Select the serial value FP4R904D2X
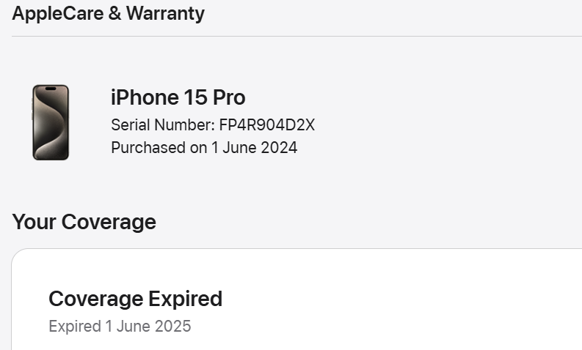 point(266,125)
